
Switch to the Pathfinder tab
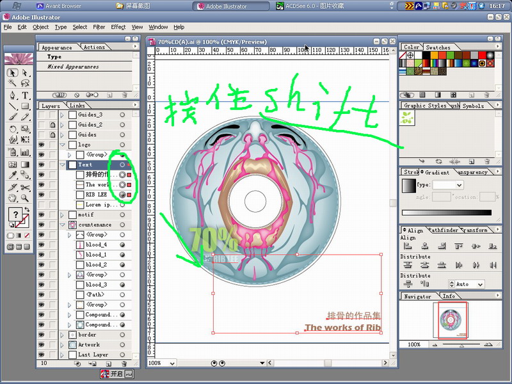pos(443,230)
